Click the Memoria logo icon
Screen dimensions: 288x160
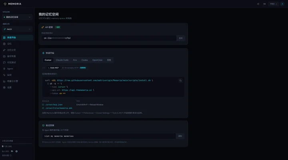click(5, 4)
